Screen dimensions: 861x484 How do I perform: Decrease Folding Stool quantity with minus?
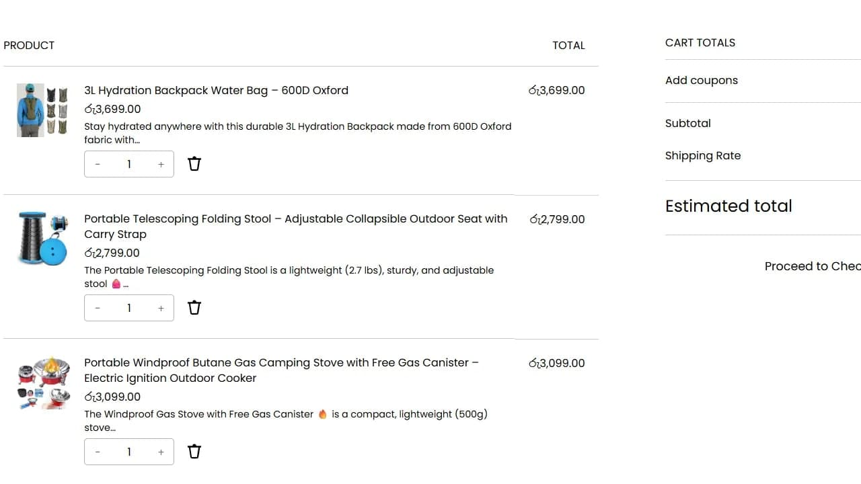point(98,308)
